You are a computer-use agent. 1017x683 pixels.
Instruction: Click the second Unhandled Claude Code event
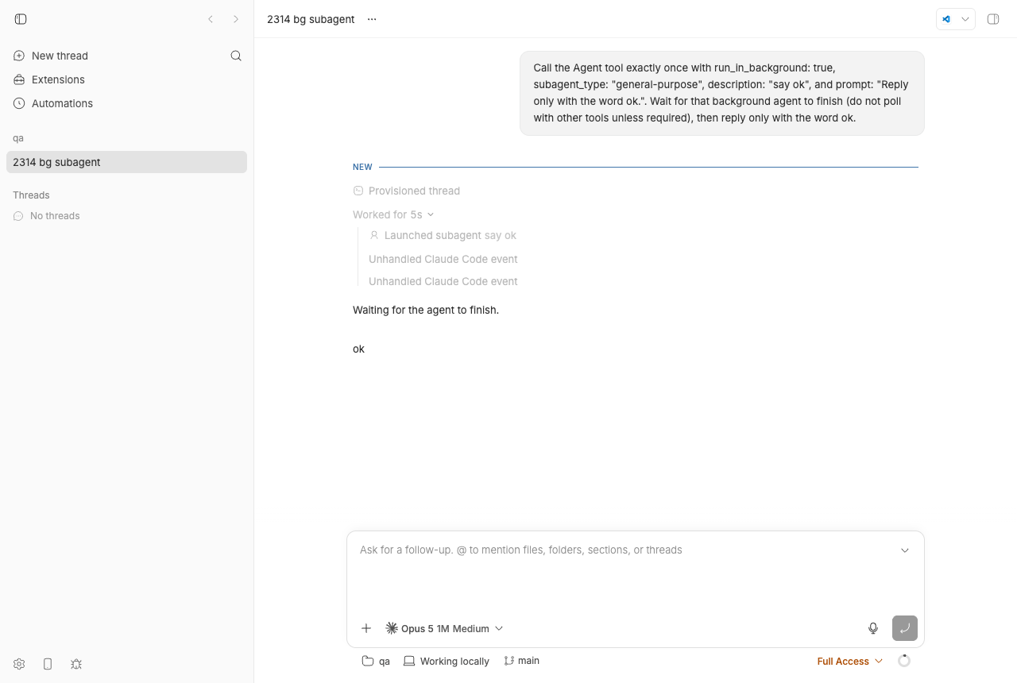click(443, 281)
